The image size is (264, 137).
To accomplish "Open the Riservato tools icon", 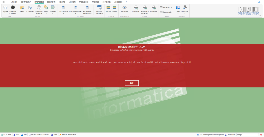I will pyautogui.click(x=185, y=10).
